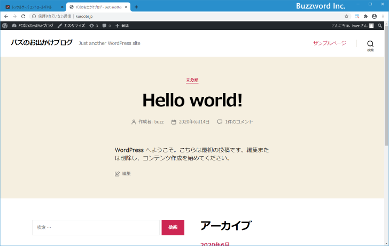
Task: Open the 新規 menu in admin bar
Action: pyautogui.click(x=122, y=26)
